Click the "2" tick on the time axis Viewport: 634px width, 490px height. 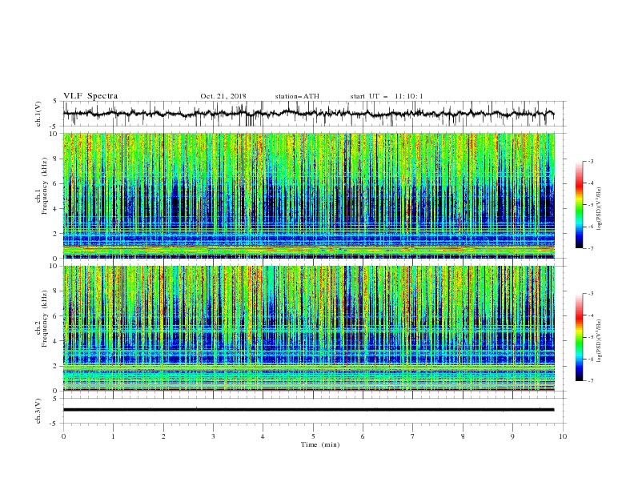click(x=163, y=436)
